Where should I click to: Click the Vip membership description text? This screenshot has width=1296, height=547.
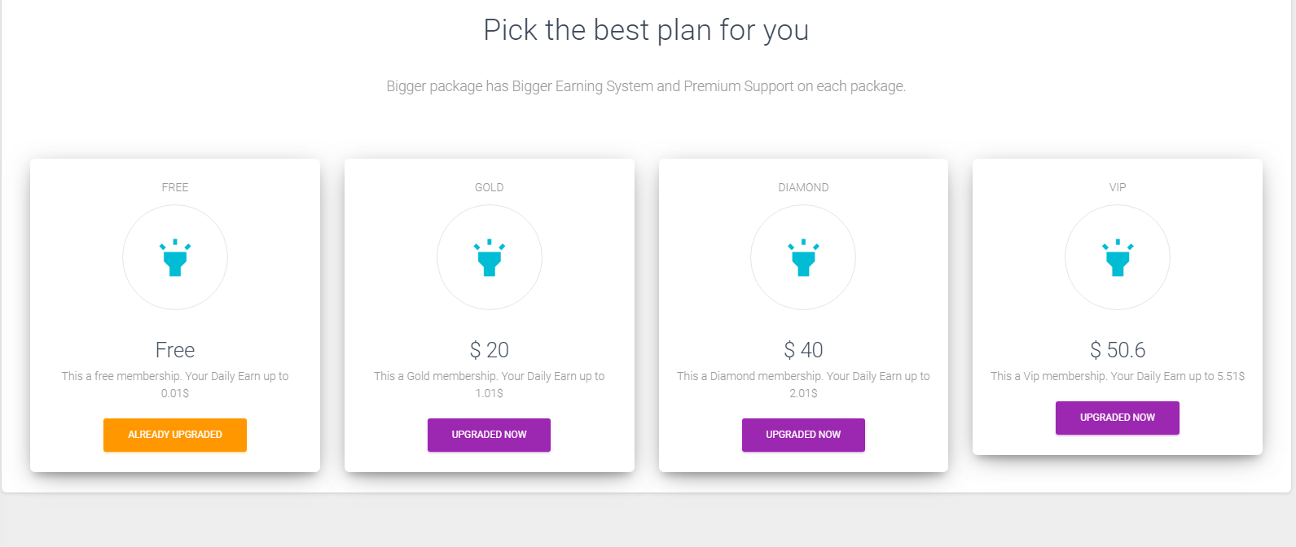click(x=1118, y=376)
